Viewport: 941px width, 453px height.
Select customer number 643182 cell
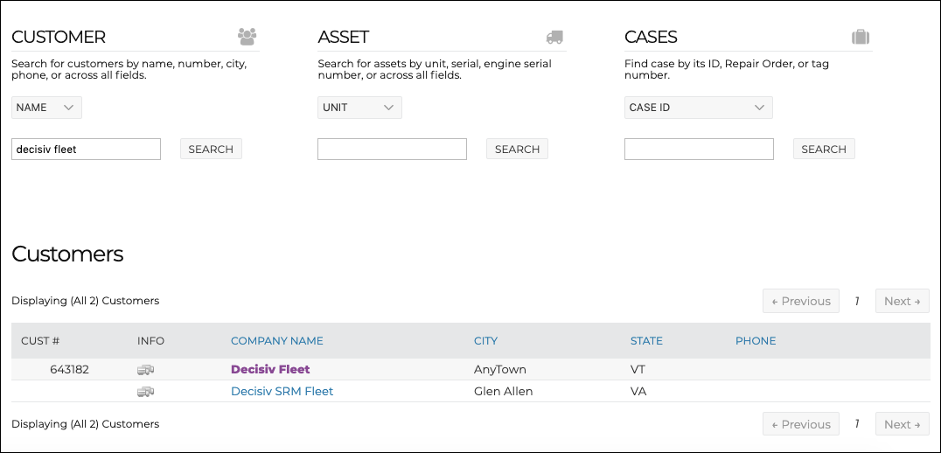click(x=69, y=370)
